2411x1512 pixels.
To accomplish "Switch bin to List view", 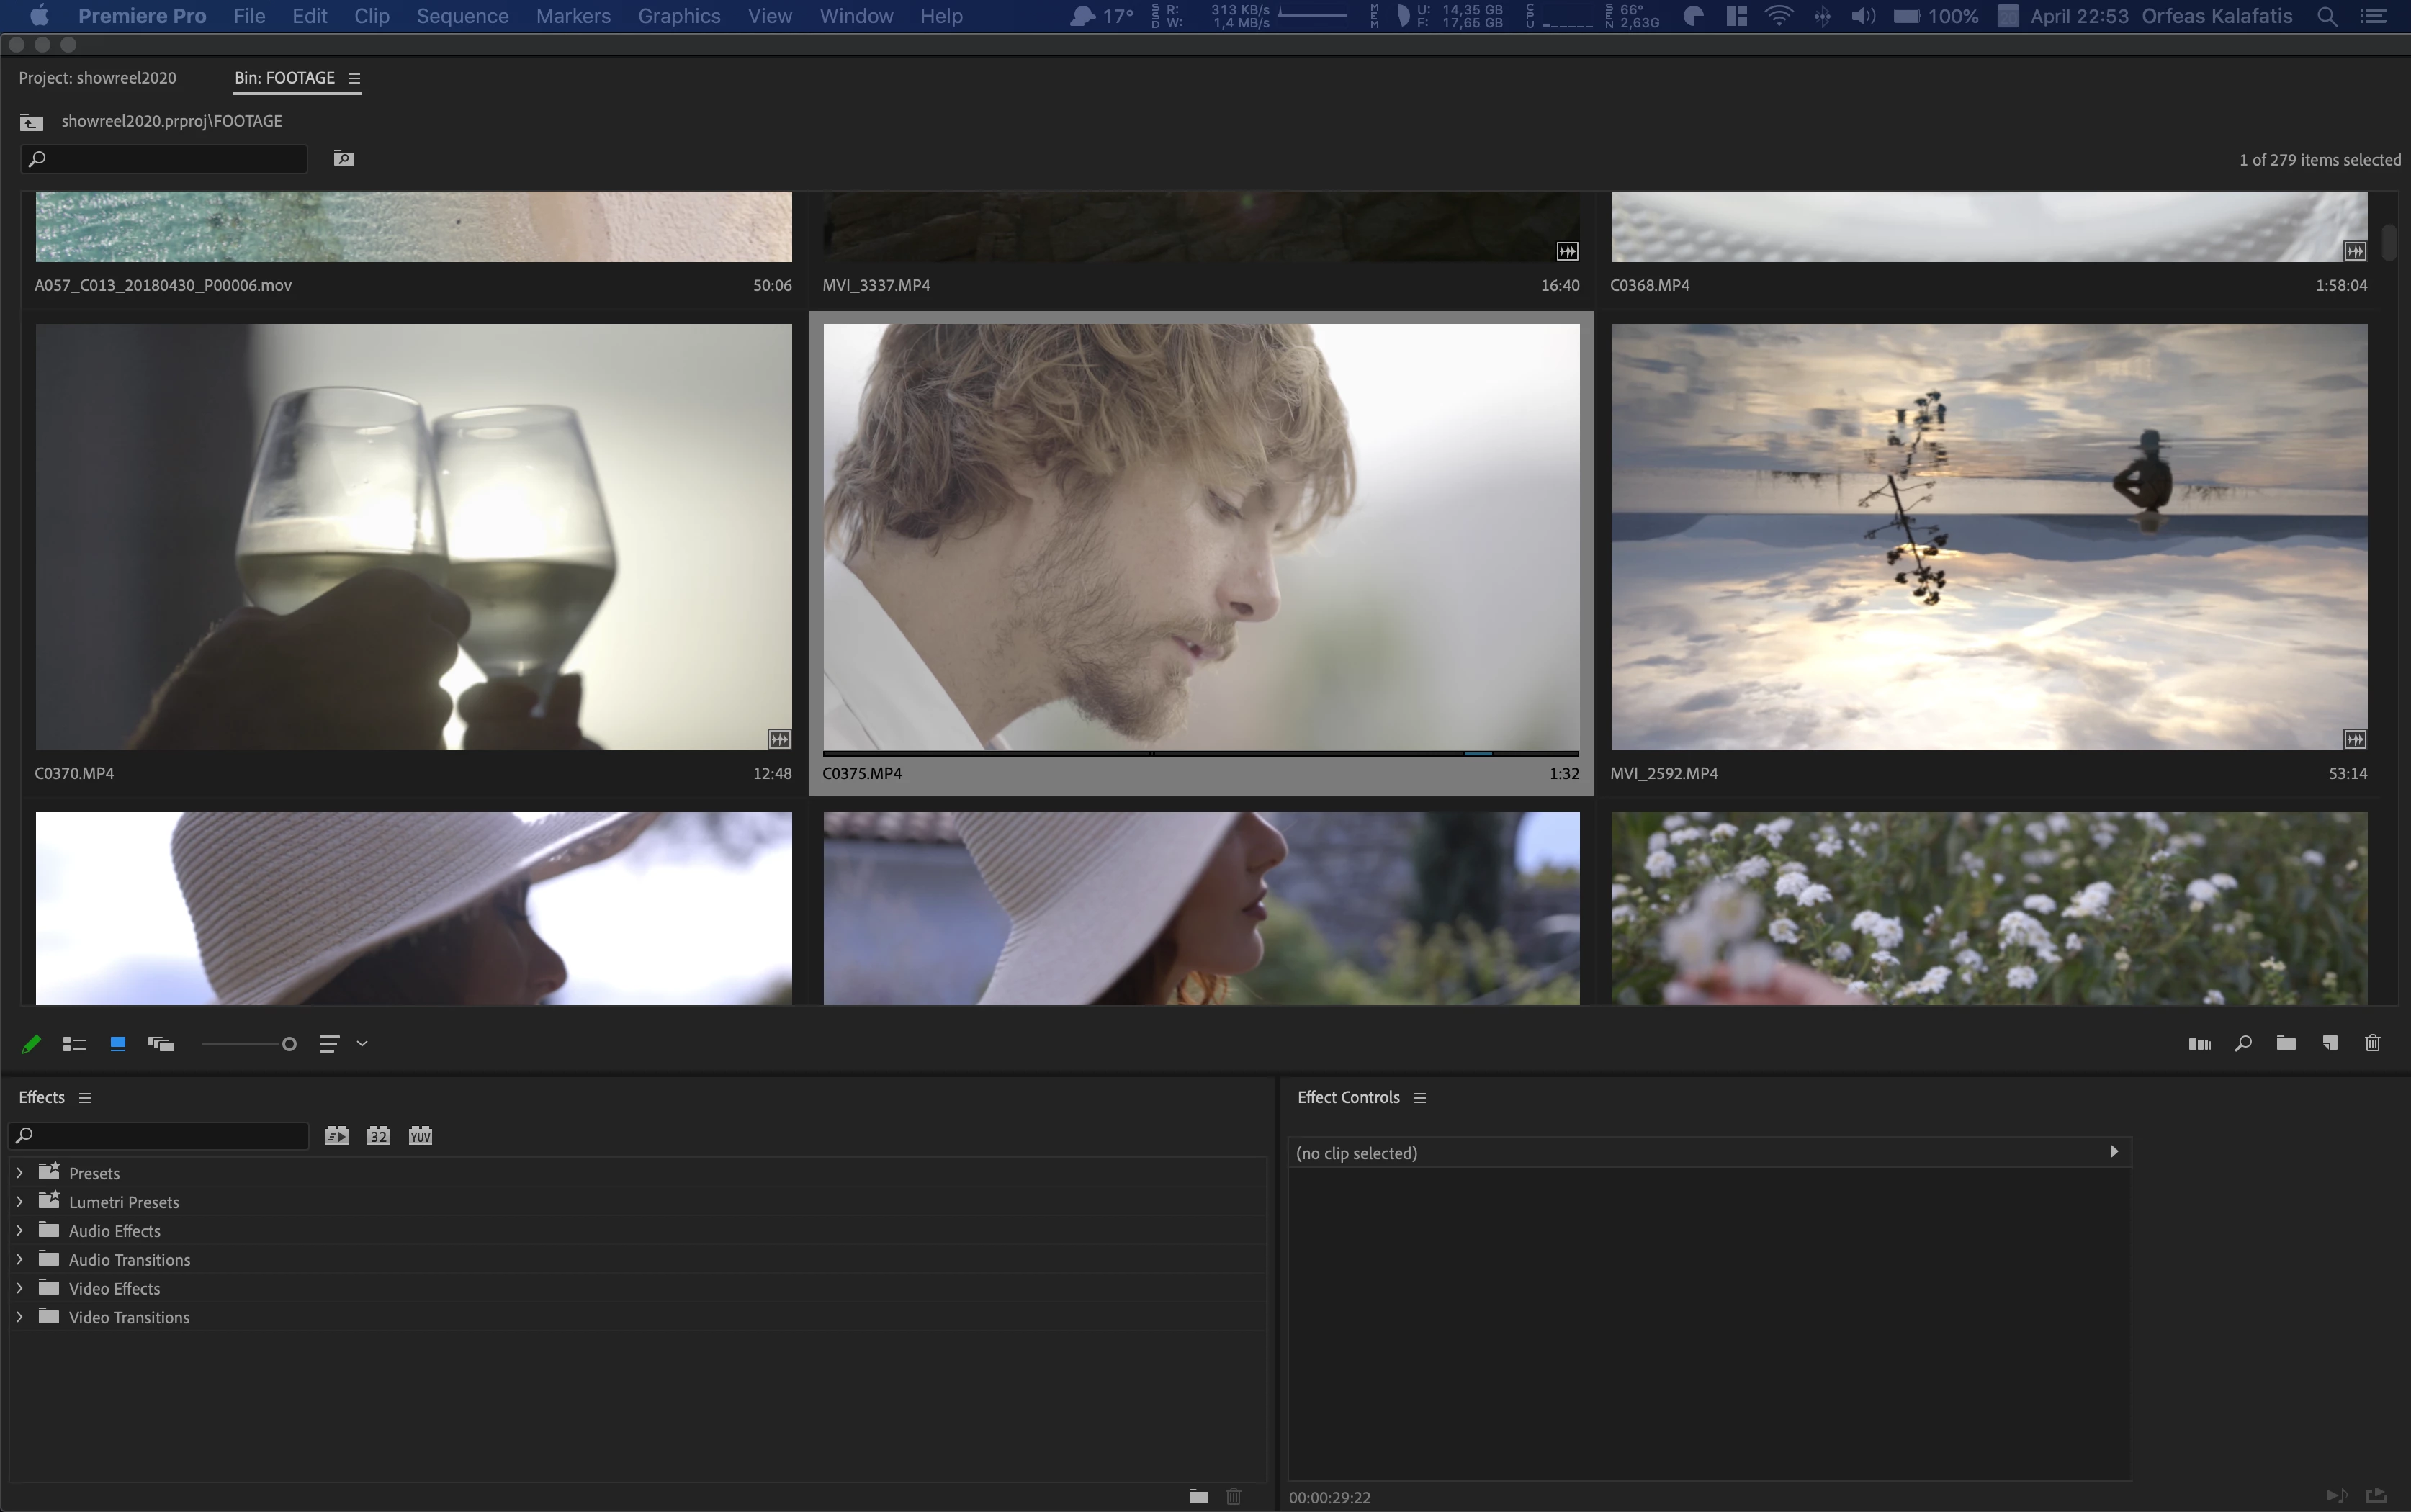I will click(74, 1044).
